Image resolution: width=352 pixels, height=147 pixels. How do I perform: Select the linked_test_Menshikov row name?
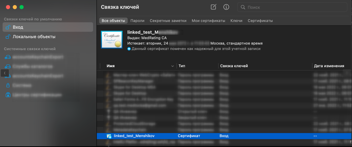pos(134,136)
